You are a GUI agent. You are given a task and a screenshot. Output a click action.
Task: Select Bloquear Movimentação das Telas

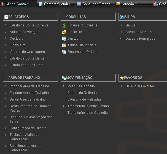coord(31,119)
